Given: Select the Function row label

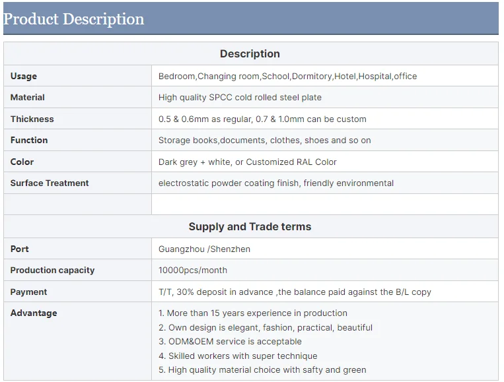Looking at the screenshot, I should click(x=29, y=140).
